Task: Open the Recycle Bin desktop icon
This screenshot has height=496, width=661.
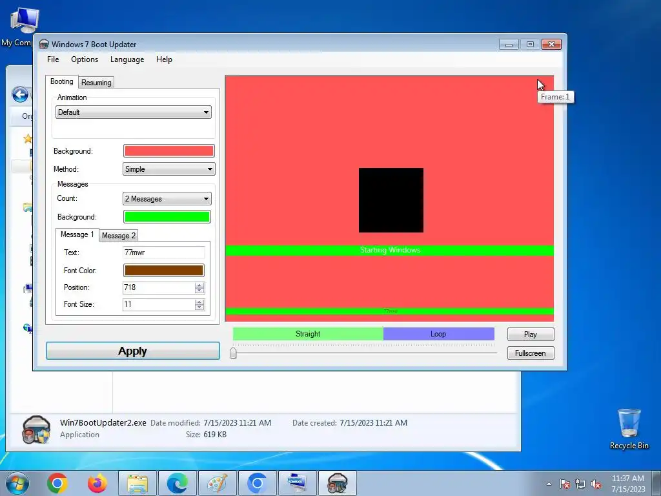Action: [629, 429]
